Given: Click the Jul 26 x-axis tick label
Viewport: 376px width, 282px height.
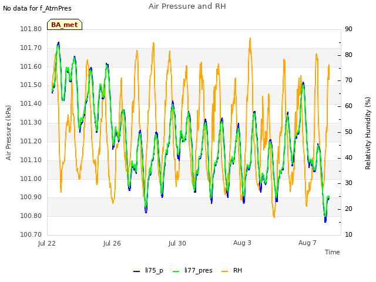Looking at the screenshot, I should [112, 243].
